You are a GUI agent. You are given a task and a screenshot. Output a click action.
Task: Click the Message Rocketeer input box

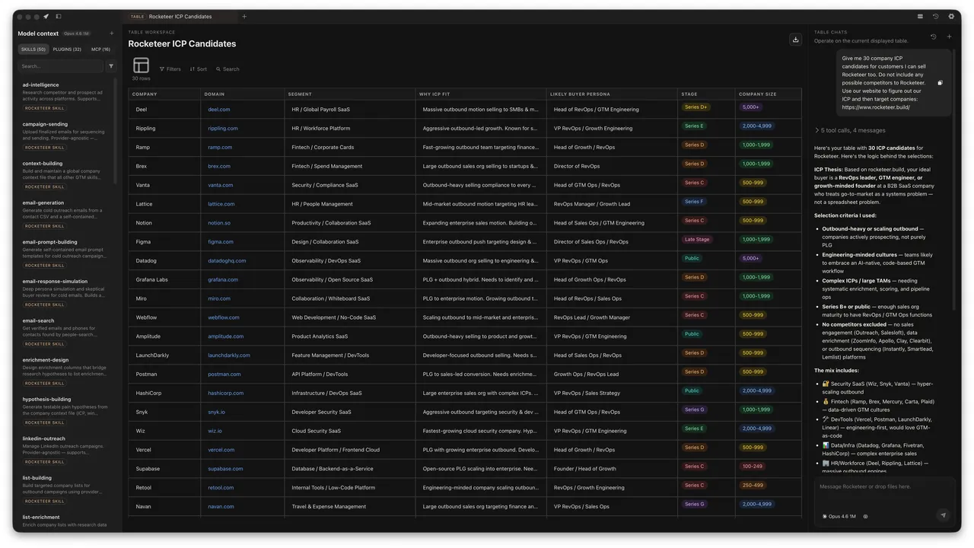[884, 487]
